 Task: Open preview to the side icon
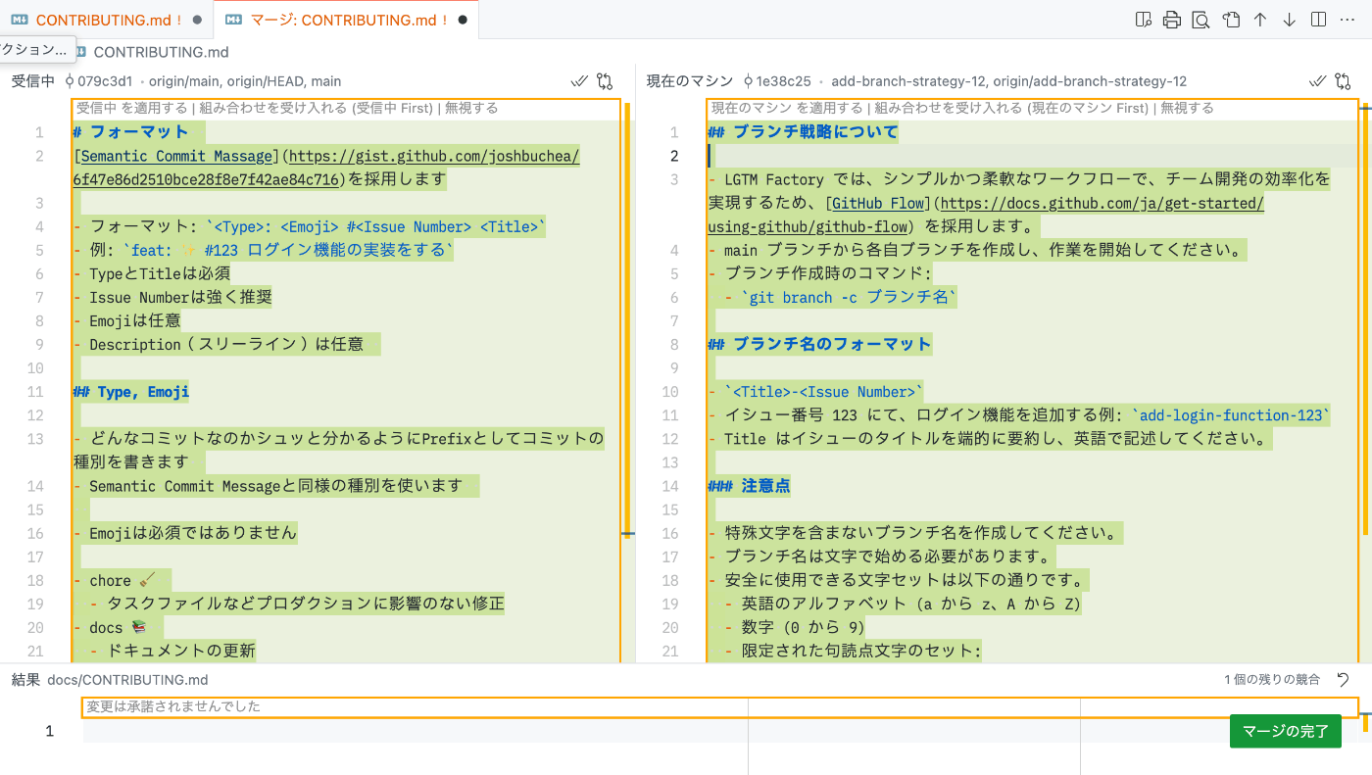[x=1143, y=20]
